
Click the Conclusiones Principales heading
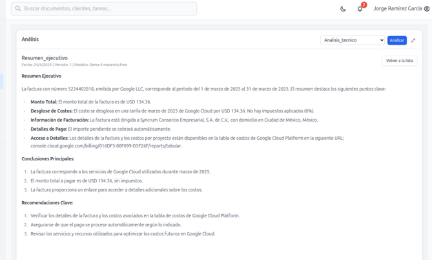(48, 158)
